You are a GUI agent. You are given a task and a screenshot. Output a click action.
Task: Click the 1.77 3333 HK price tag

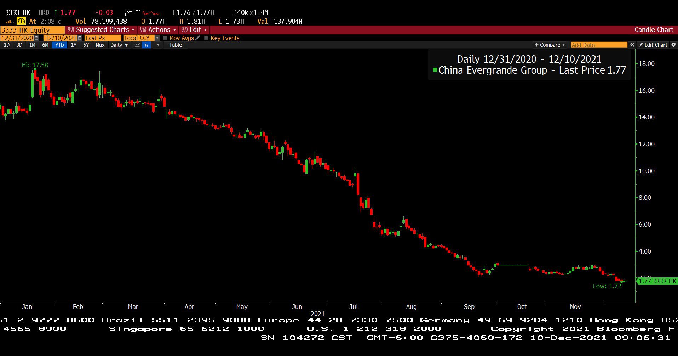(x=657, y=281)
